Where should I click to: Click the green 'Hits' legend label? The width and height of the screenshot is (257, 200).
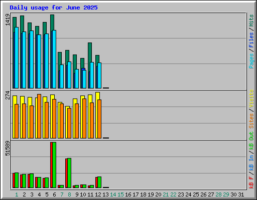(x=251, y=20)
